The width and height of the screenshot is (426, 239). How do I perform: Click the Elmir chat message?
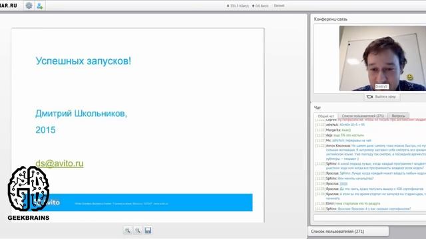(x=347, y=203)
